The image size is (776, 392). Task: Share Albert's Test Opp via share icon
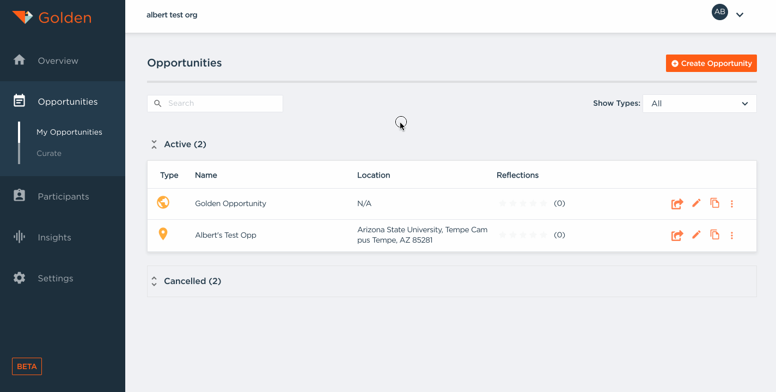677,236
